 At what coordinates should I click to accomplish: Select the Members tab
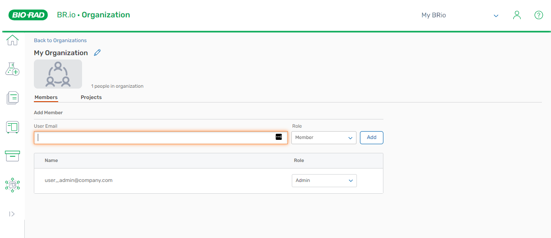point(46,97)
